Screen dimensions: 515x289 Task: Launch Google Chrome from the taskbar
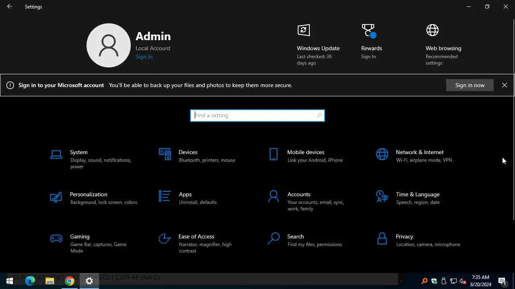(70, 281)
